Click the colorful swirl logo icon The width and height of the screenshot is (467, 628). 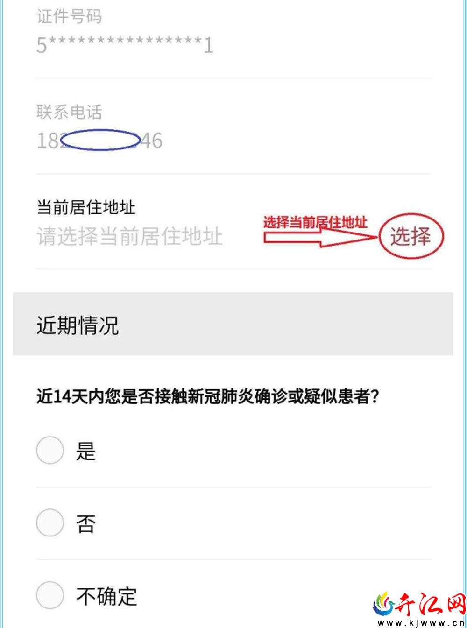tap(383, 604)
